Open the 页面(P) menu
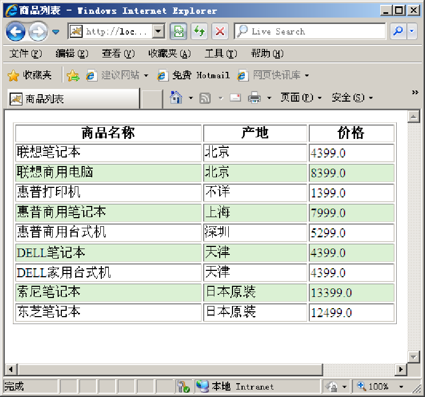The width and height of the screenshot is (425, 397). 301,97
